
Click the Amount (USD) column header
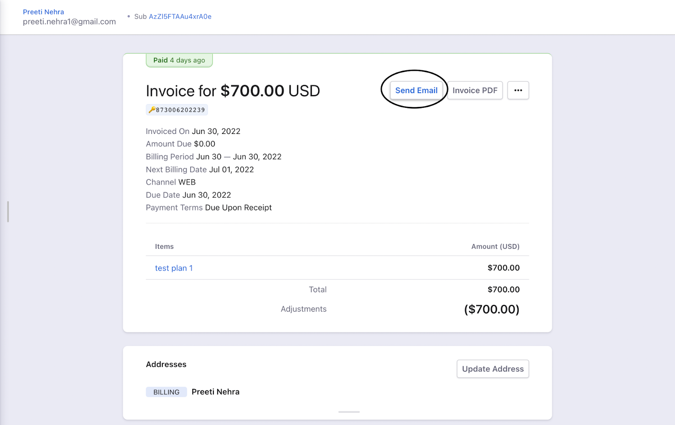tap(495, 247)
